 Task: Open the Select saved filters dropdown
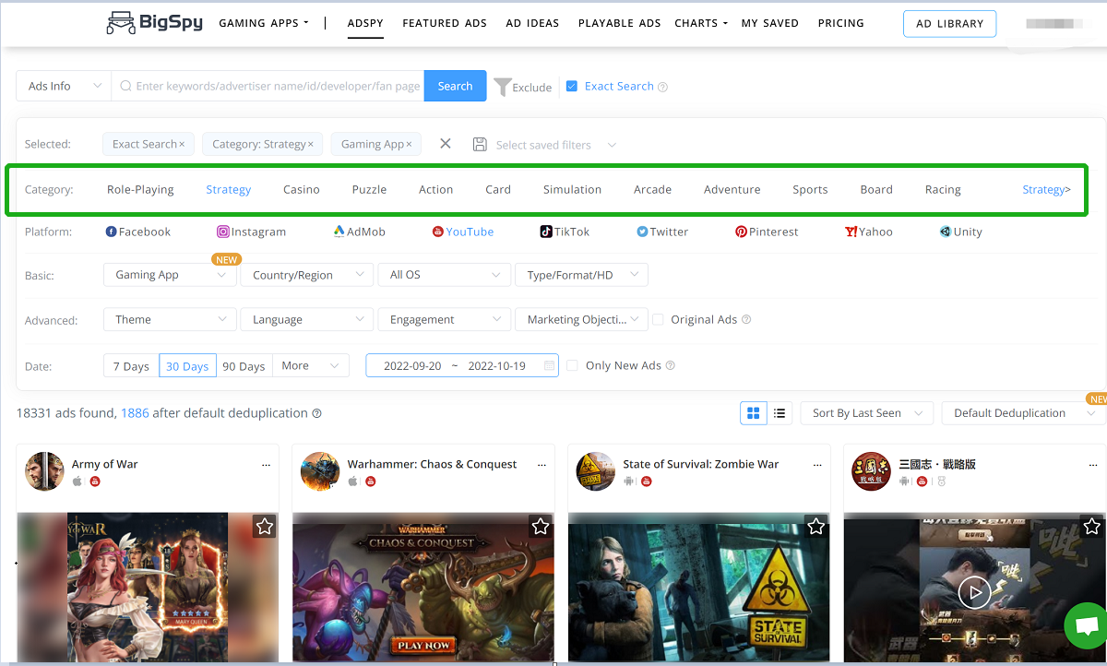point(556,145)
